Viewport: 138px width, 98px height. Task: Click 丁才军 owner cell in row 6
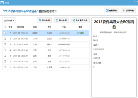35,39
